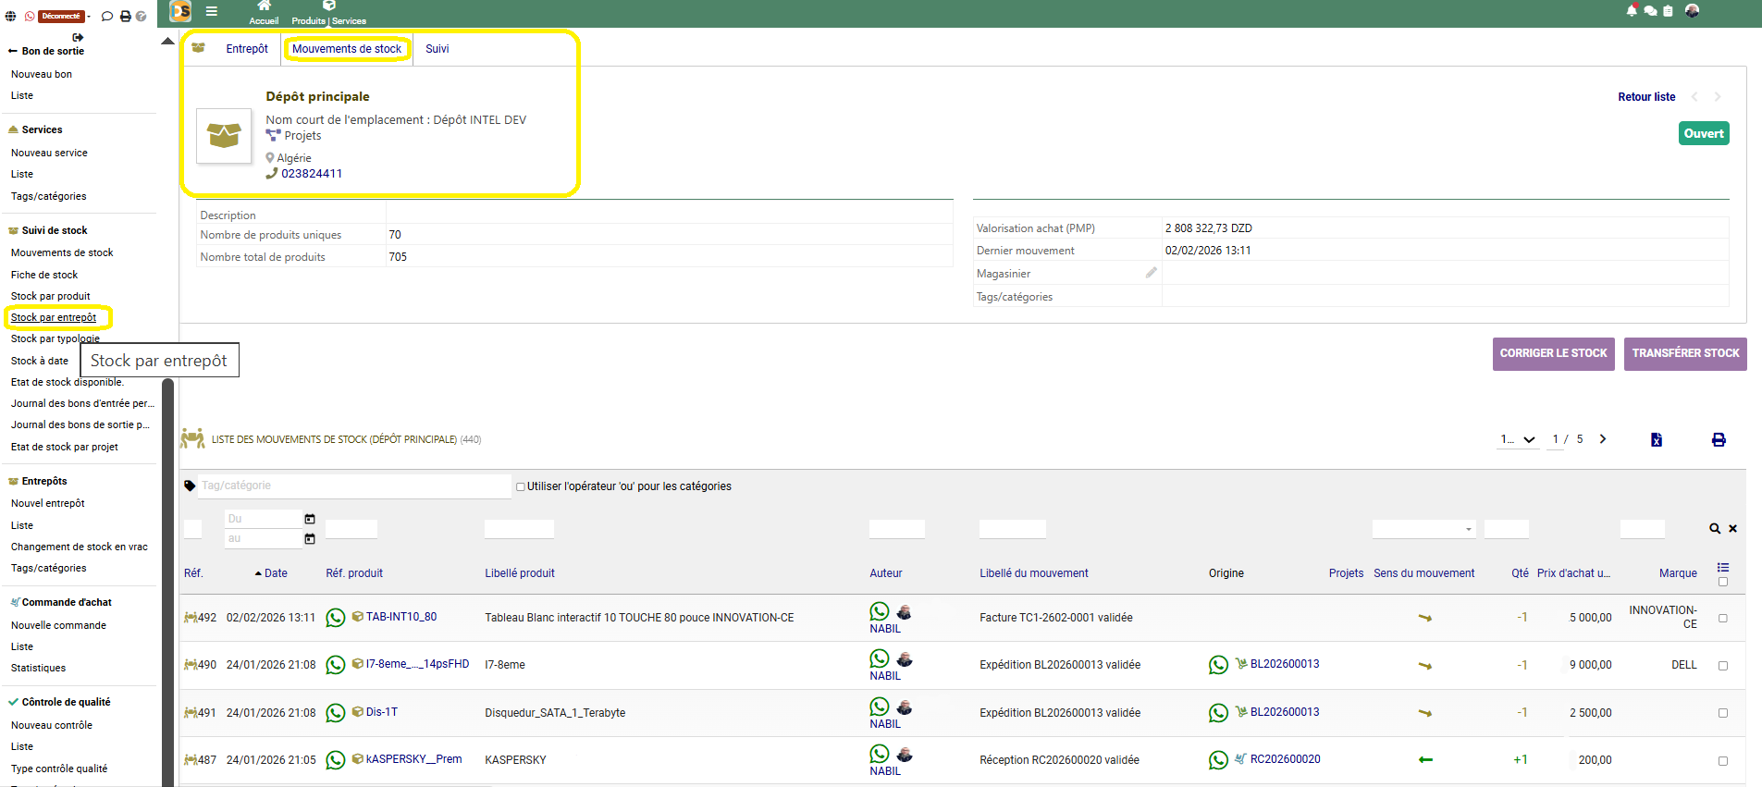This screenshot has height=787, width=1762.
Task: Export movements list to Excel
Action: [1656, 440]
